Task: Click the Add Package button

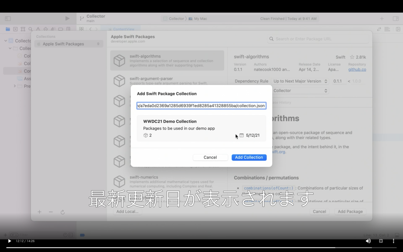Action: click(x=350, y=212)
